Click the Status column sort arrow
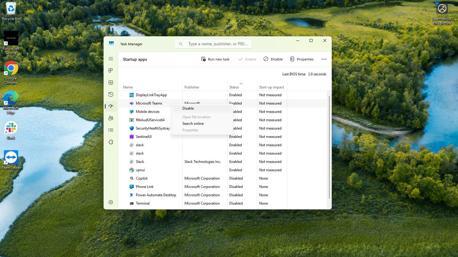The height and width of the screenshot is (257, 458). [241, 84]
